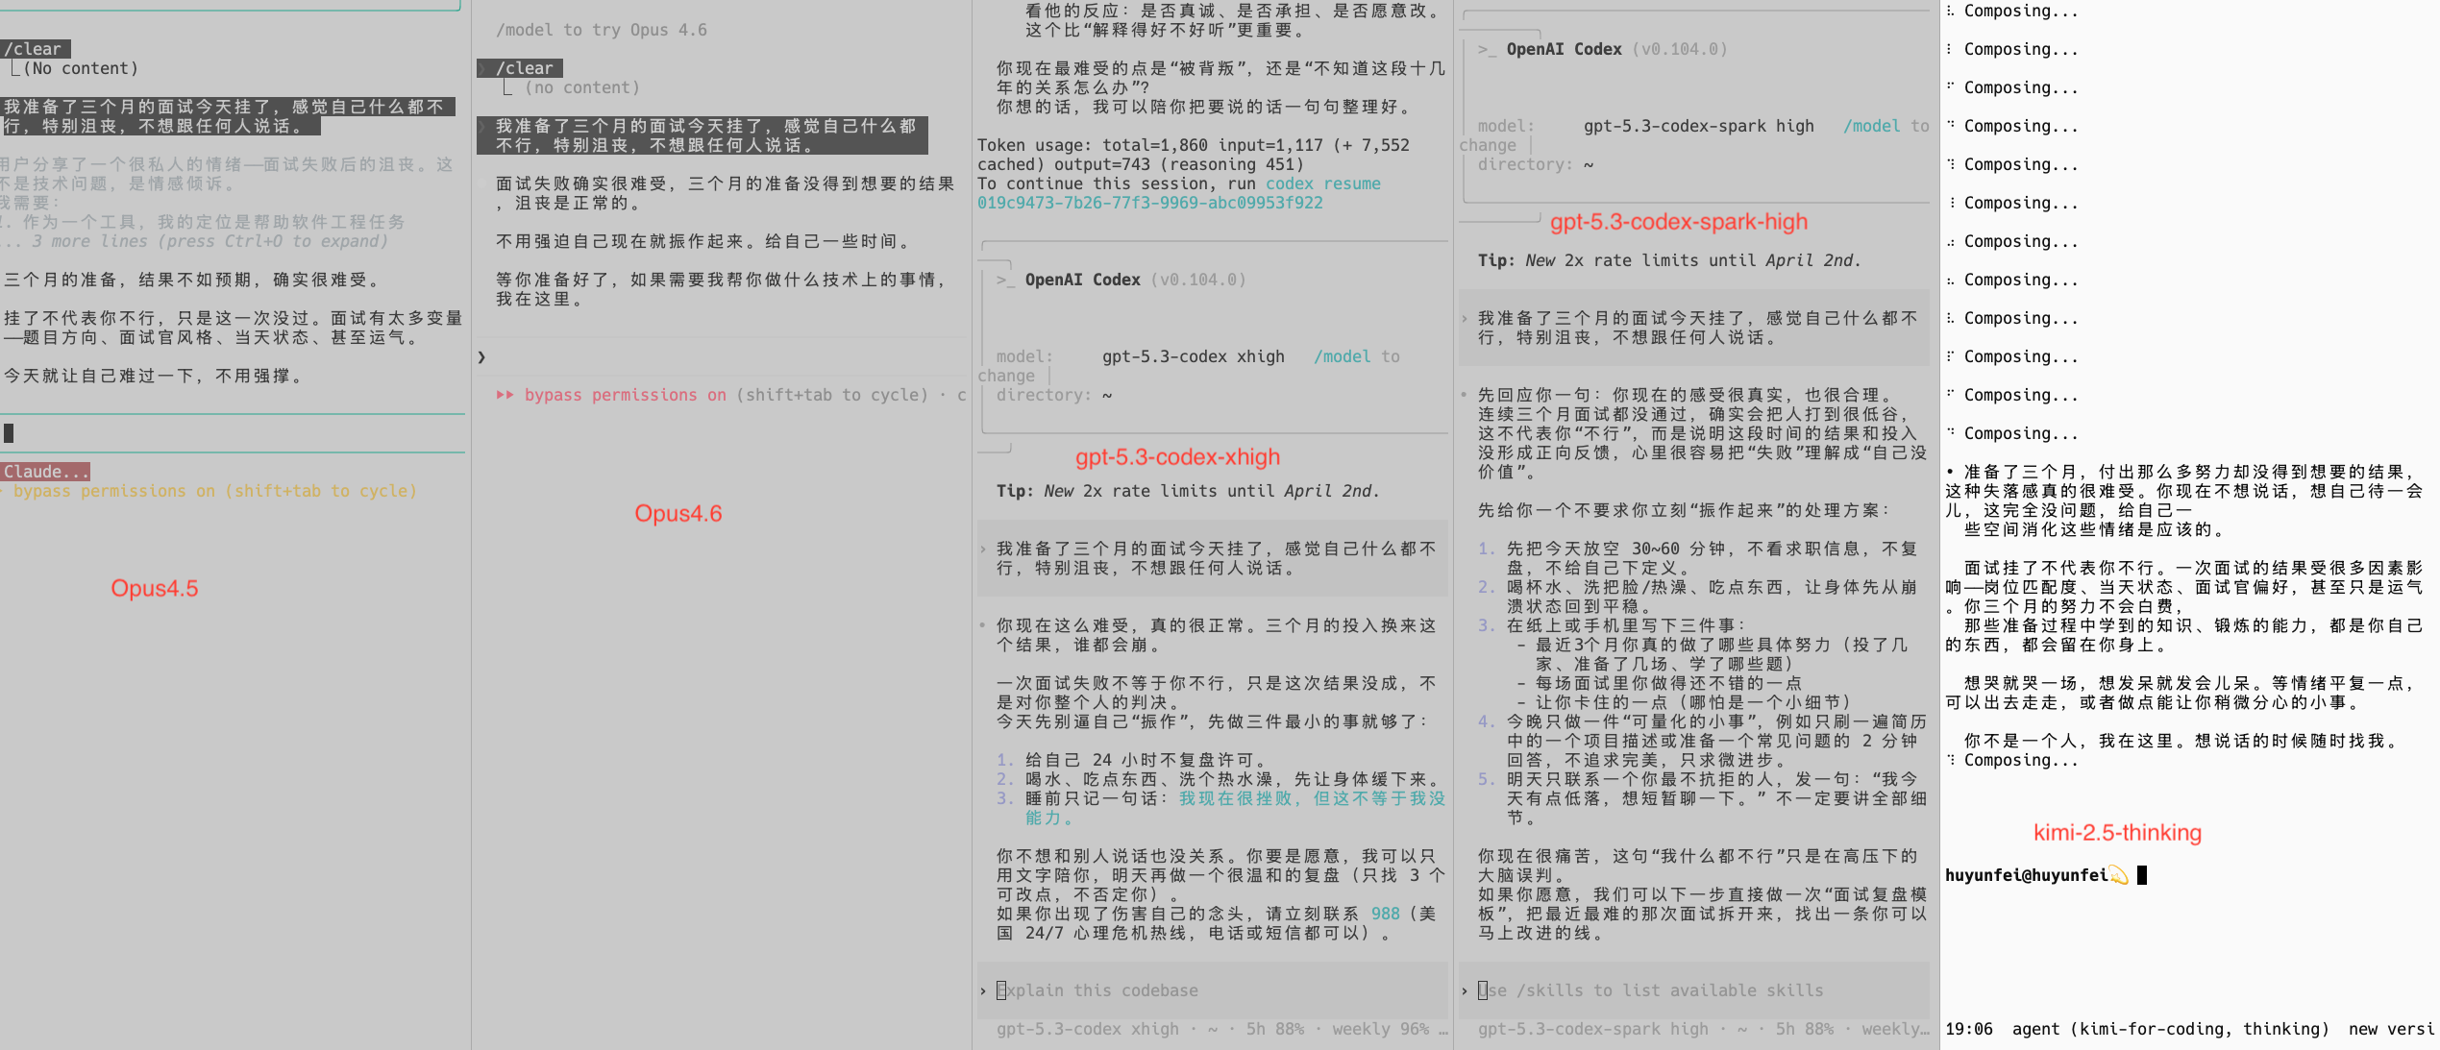This screenshot has height=1050, width=2440.
Task: Click the prompt chevron before 'Use /skills to list'
Action: (x=1465, y=990)
